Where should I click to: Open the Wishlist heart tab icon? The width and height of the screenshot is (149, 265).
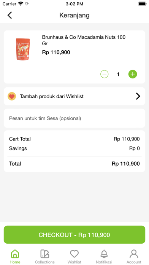pos(74,254)
